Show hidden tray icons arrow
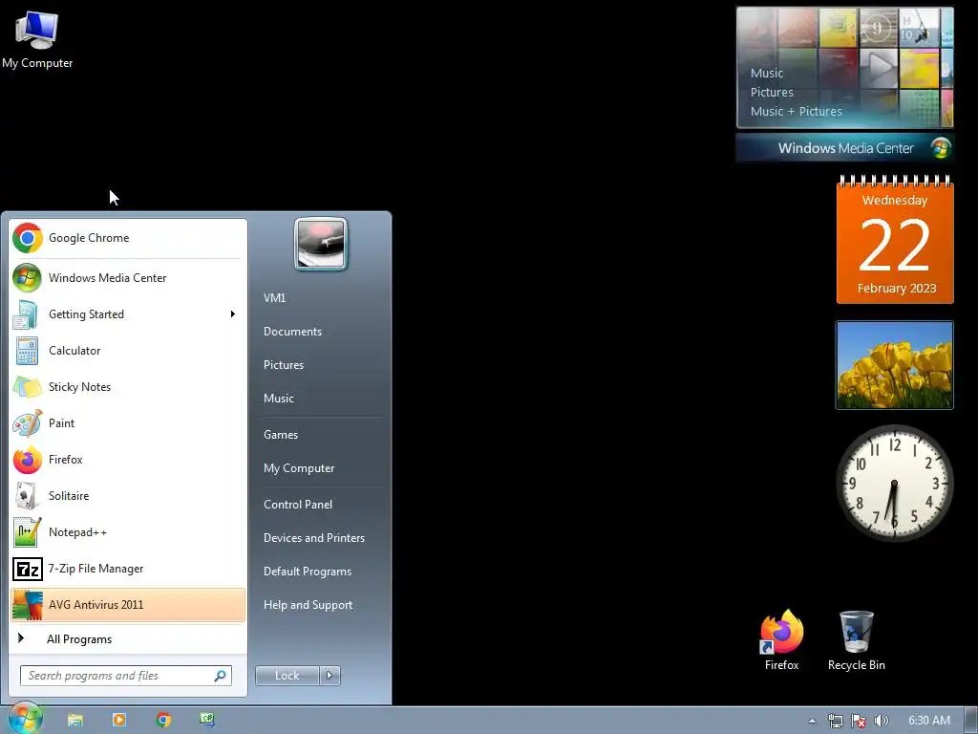Viewport: 978px width, 734px height. [812, 721]
